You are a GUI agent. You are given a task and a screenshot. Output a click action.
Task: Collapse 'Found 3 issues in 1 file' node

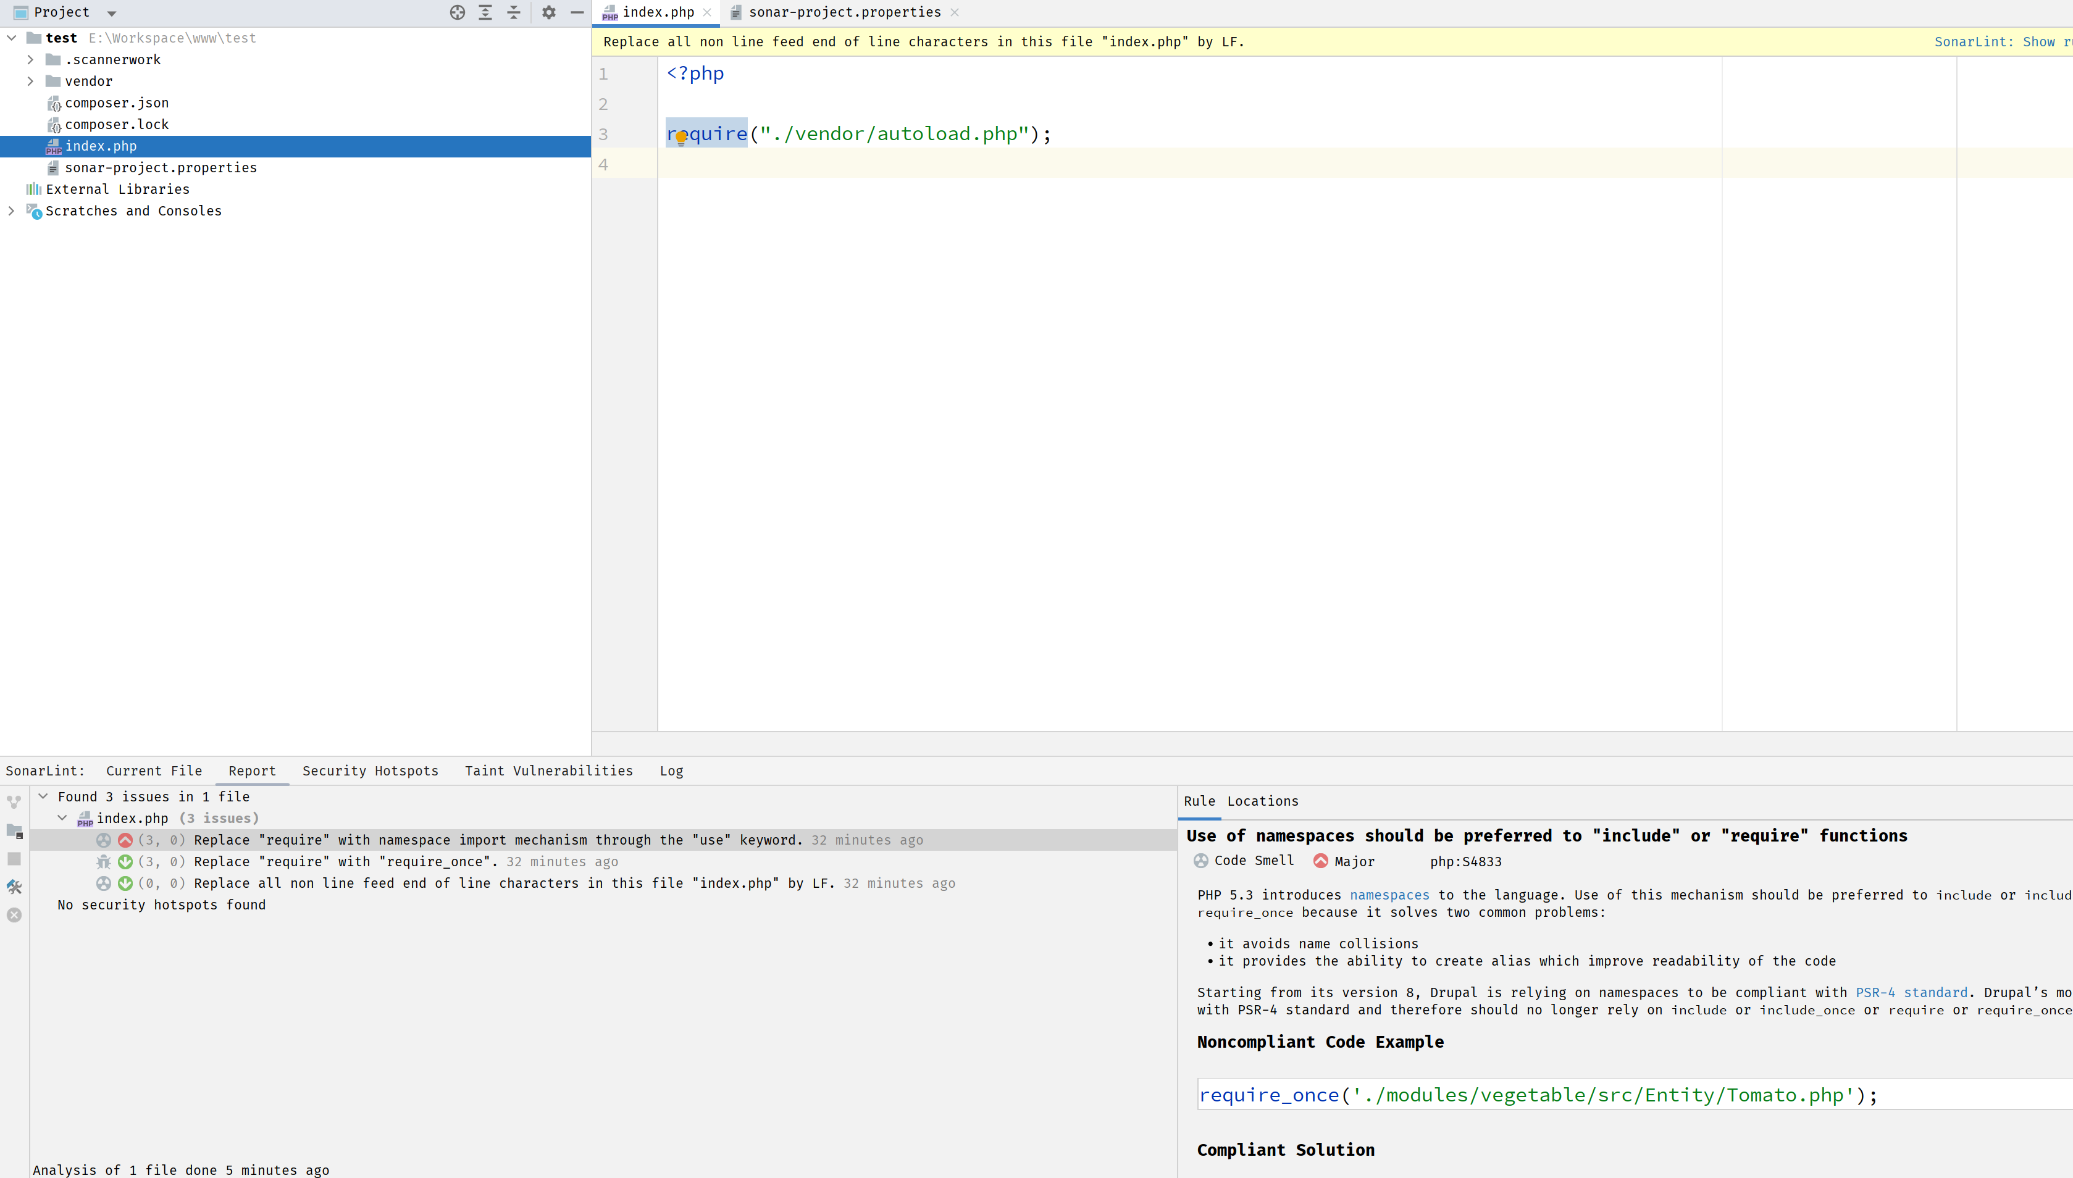tap(43, 796)
